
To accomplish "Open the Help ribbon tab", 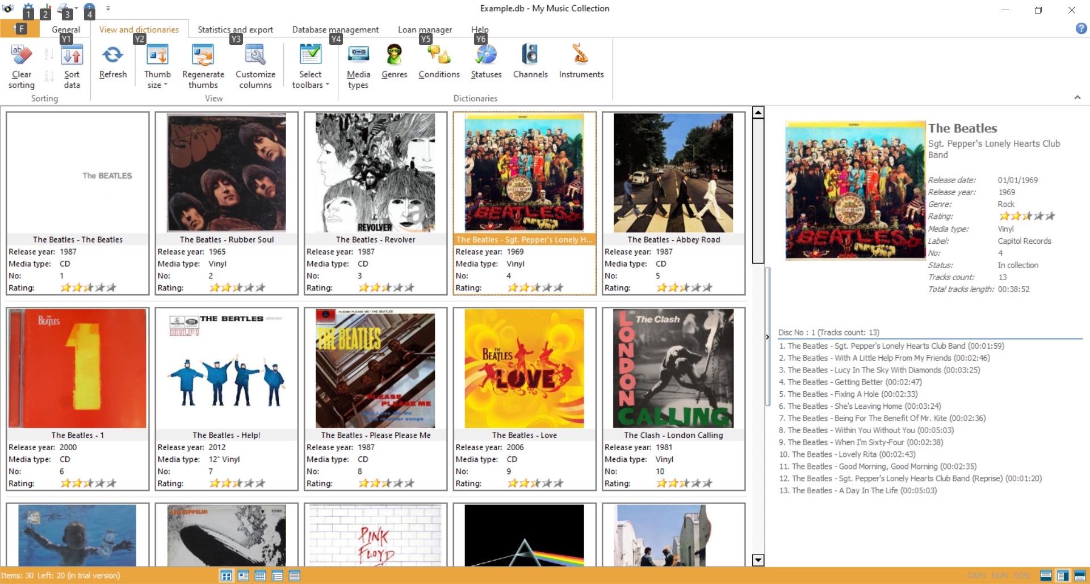I will click(480, 29).
